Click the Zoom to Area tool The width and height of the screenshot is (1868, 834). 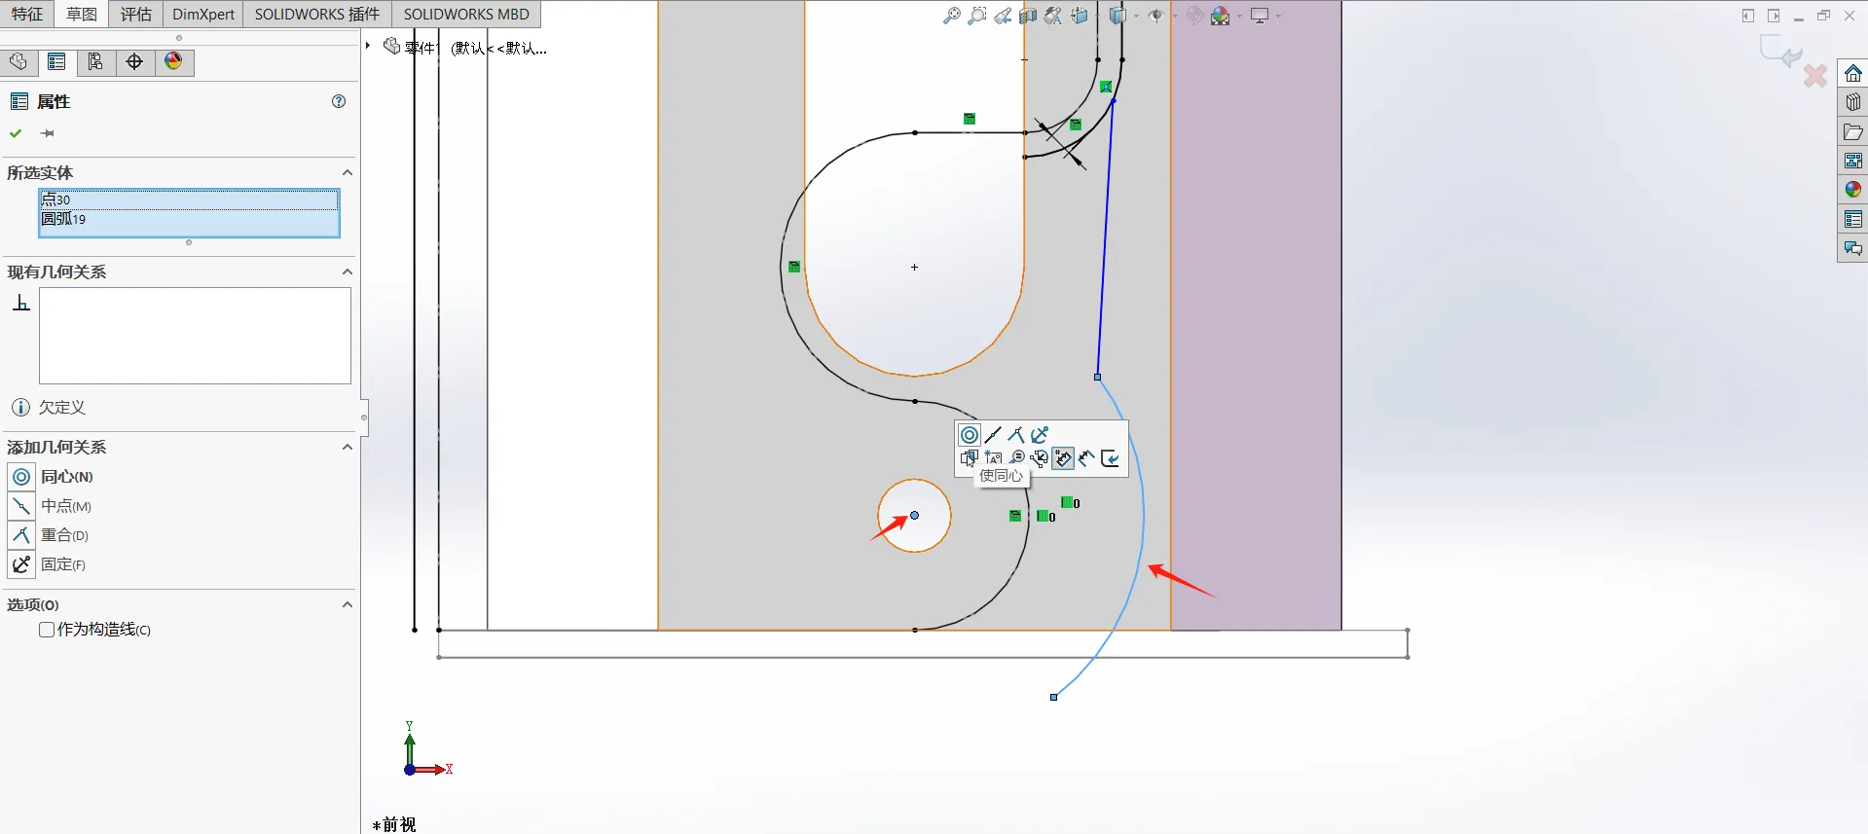coord(977,16)
